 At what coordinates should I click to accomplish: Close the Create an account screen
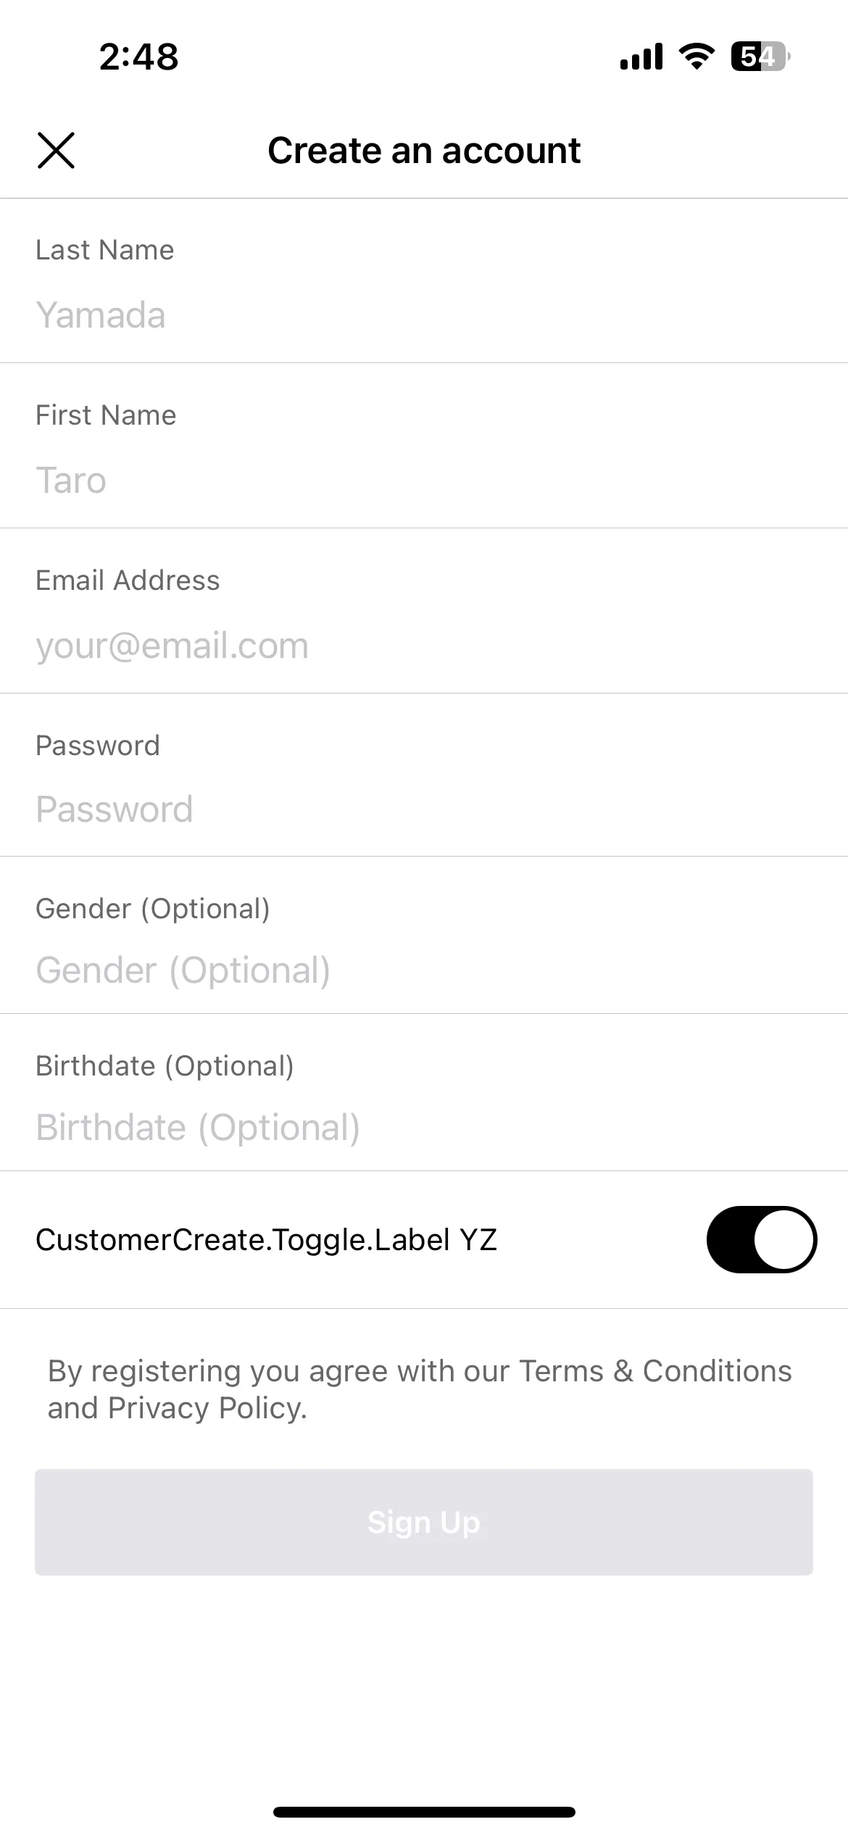pos(56,151)
